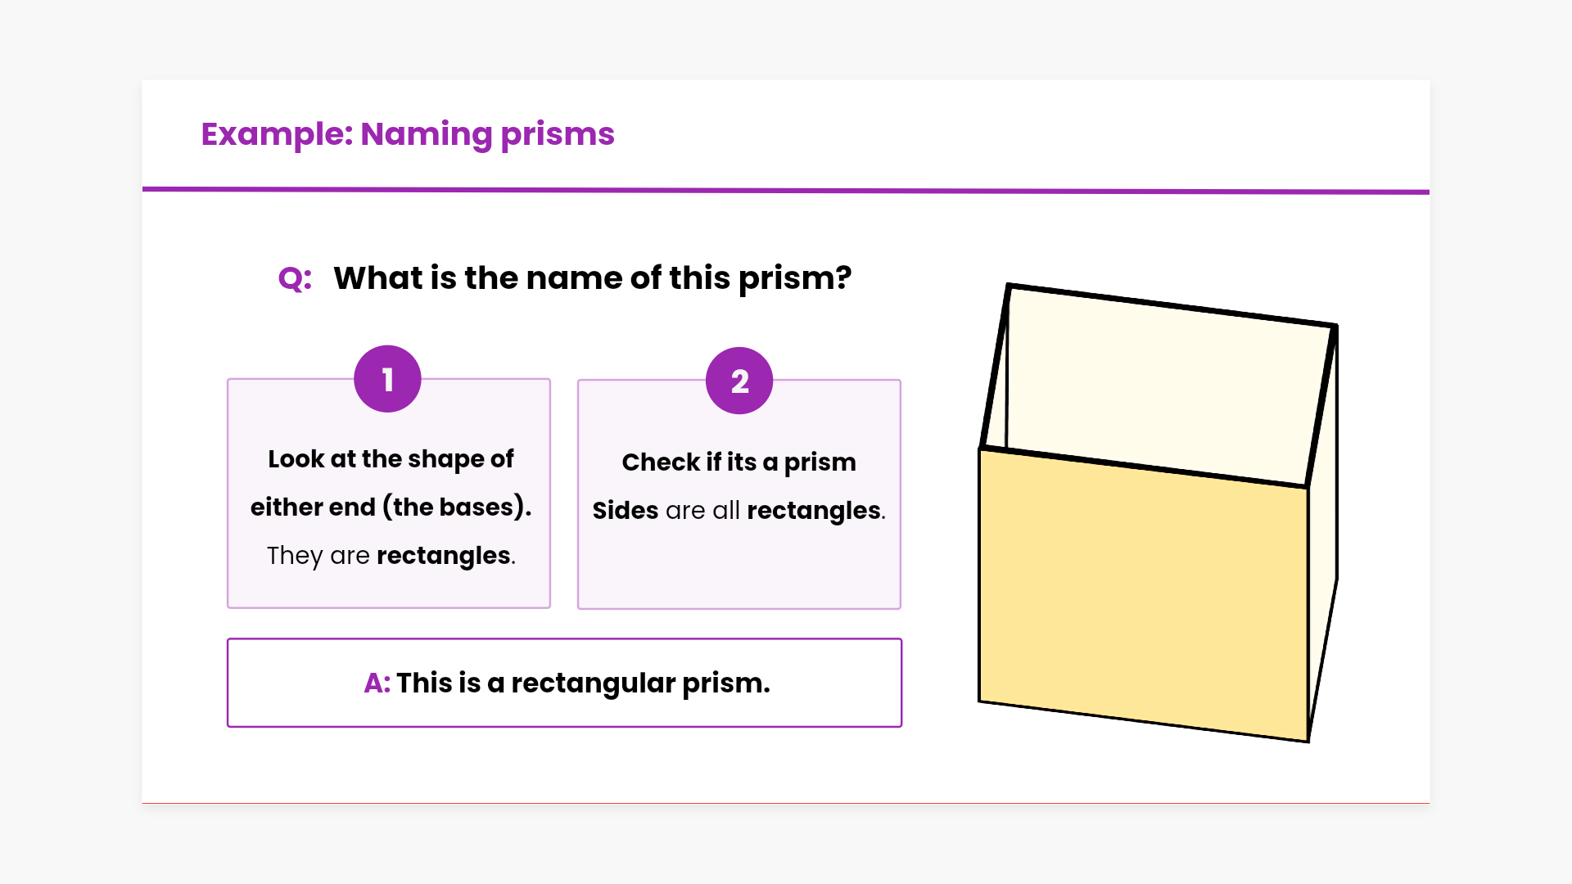Click the purple number 1 circle

click(387, 379)
